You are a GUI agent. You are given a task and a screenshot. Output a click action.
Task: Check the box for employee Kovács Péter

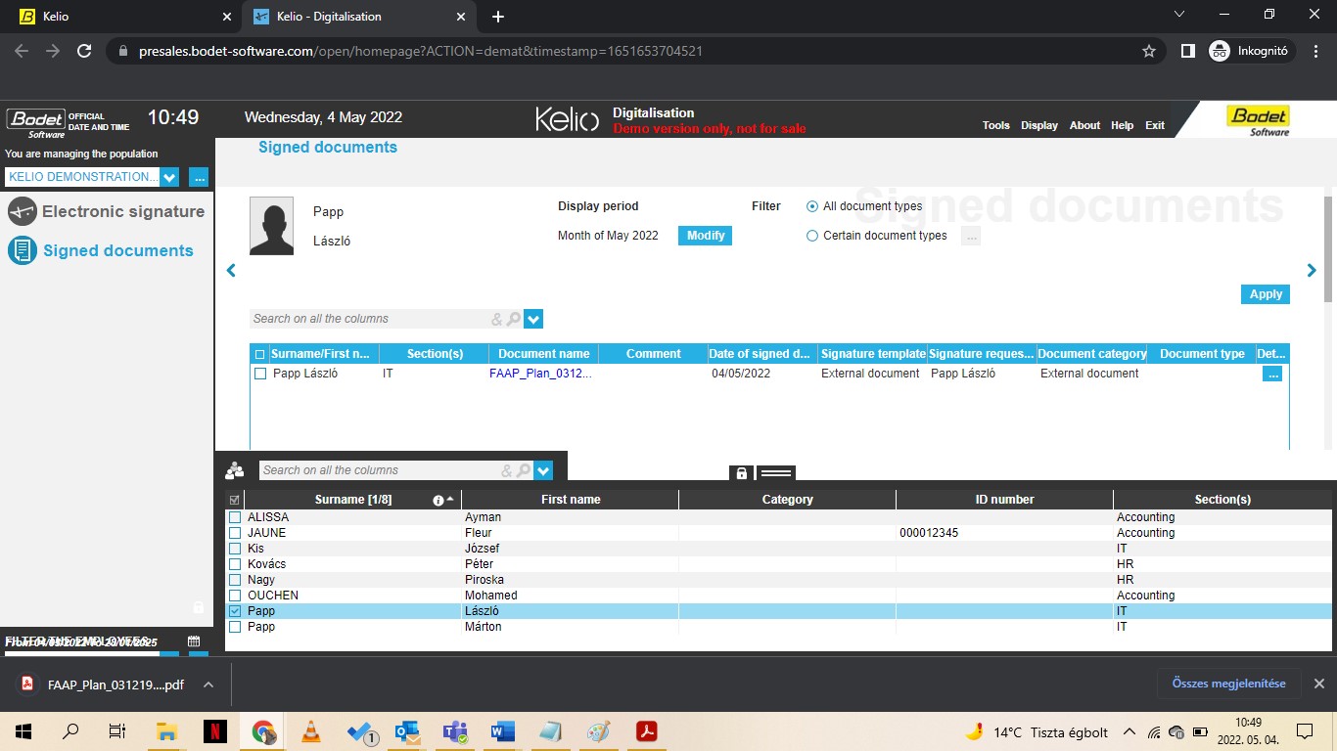point(235,564)
